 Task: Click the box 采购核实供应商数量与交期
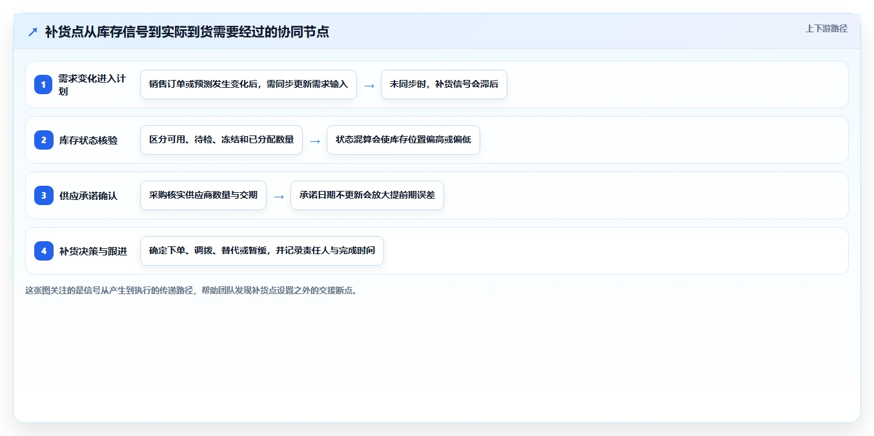pyautogui.click(x=203, y=195)
